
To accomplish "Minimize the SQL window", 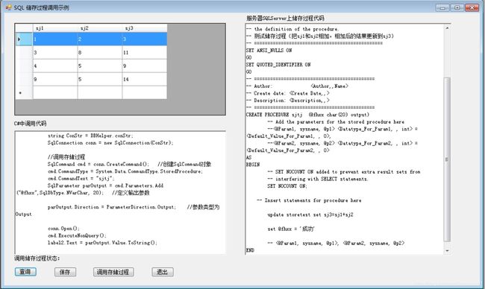I will (442, 7).
